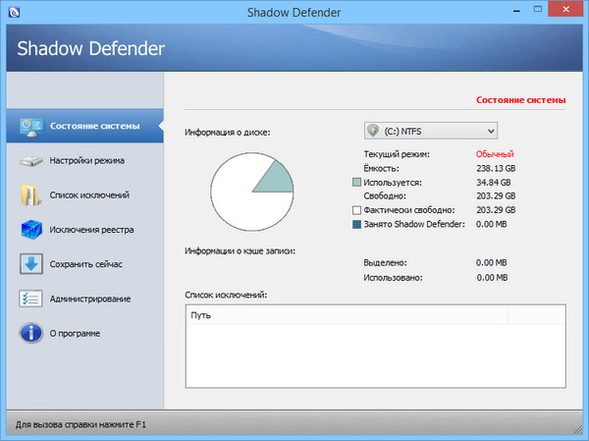The width and height of the screenshot is (589, 441).
Task: Click the blue arrow Сохранить сейчас icon
Action: point(31,264)
